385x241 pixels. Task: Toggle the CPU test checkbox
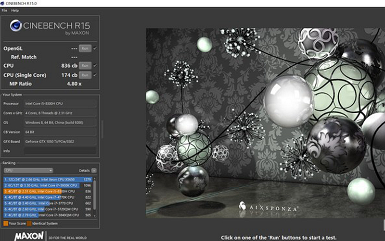pos(95,65)
